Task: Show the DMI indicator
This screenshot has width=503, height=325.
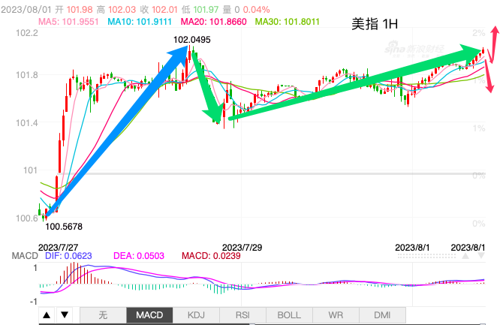Action: click(x=382, y=315)
